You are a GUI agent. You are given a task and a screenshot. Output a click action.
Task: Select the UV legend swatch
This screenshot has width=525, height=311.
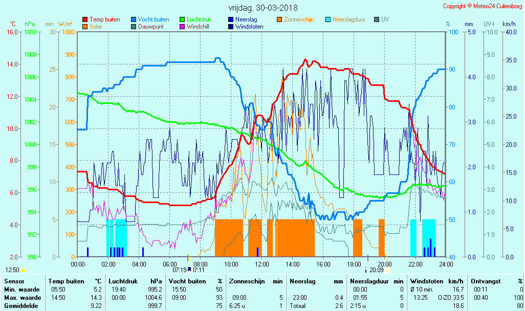pyautogui.click(x=377, y=19)
